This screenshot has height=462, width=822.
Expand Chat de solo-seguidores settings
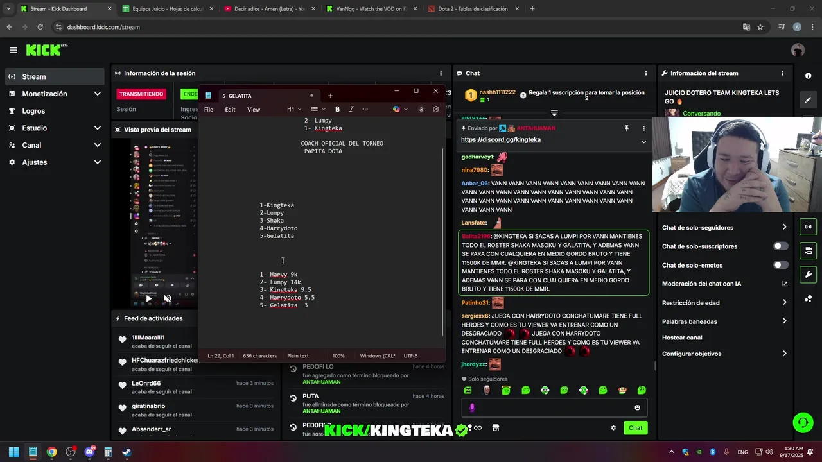point(784,227)
